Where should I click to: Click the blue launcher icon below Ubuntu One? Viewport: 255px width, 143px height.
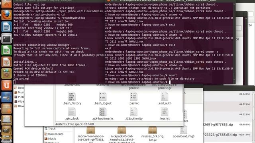coord(6,97)
